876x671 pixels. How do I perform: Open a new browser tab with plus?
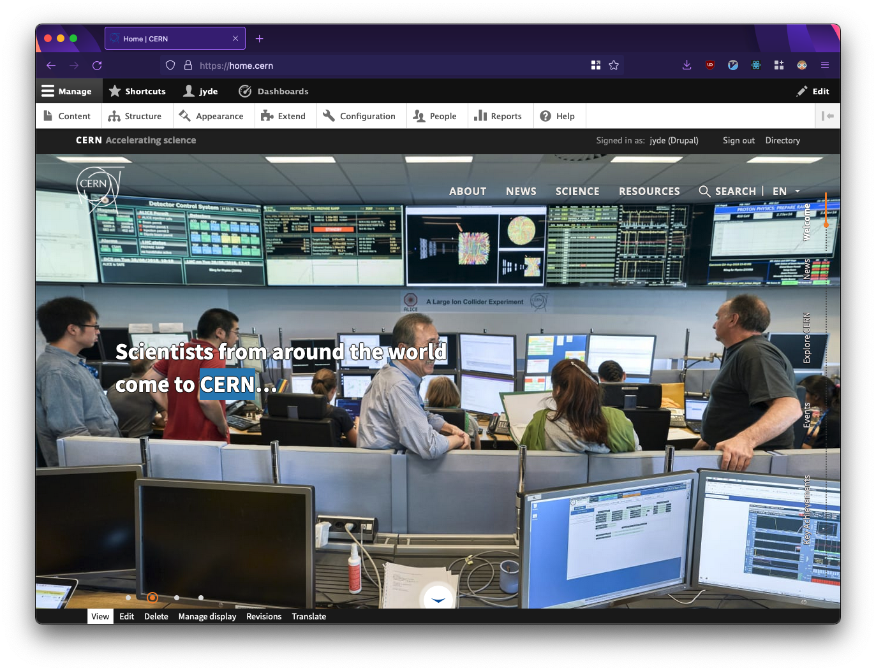[260, 39]
